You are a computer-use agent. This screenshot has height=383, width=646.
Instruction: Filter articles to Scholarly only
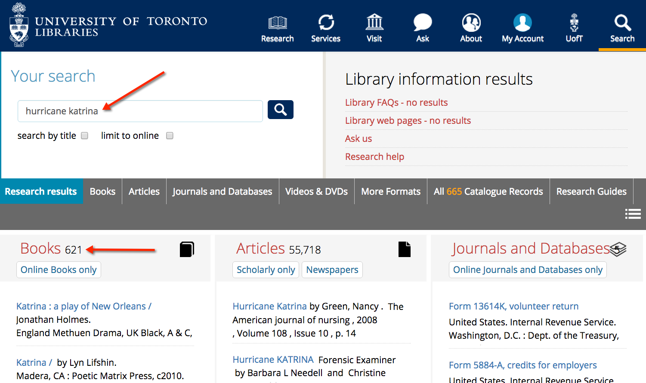pos(266,270)
